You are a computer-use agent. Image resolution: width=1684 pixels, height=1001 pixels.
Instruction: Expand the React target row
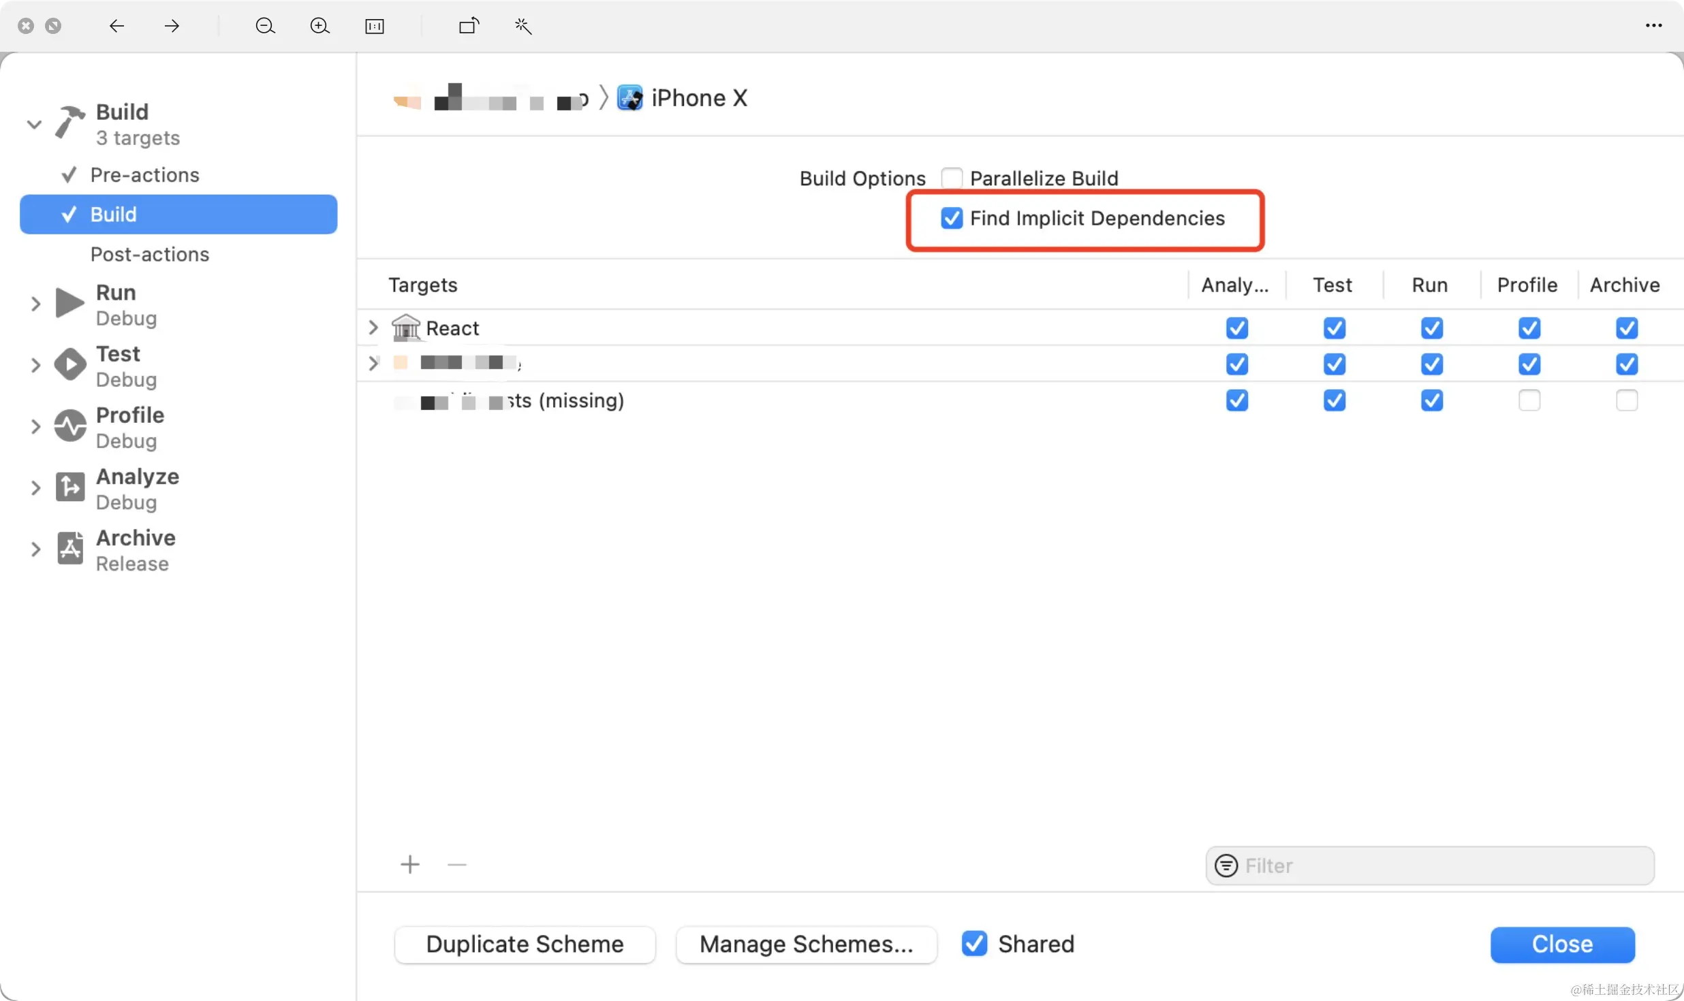373,328
